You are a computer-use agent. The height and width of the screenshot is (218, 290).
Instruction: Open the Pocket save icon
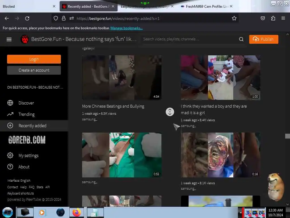click(263, 18)
